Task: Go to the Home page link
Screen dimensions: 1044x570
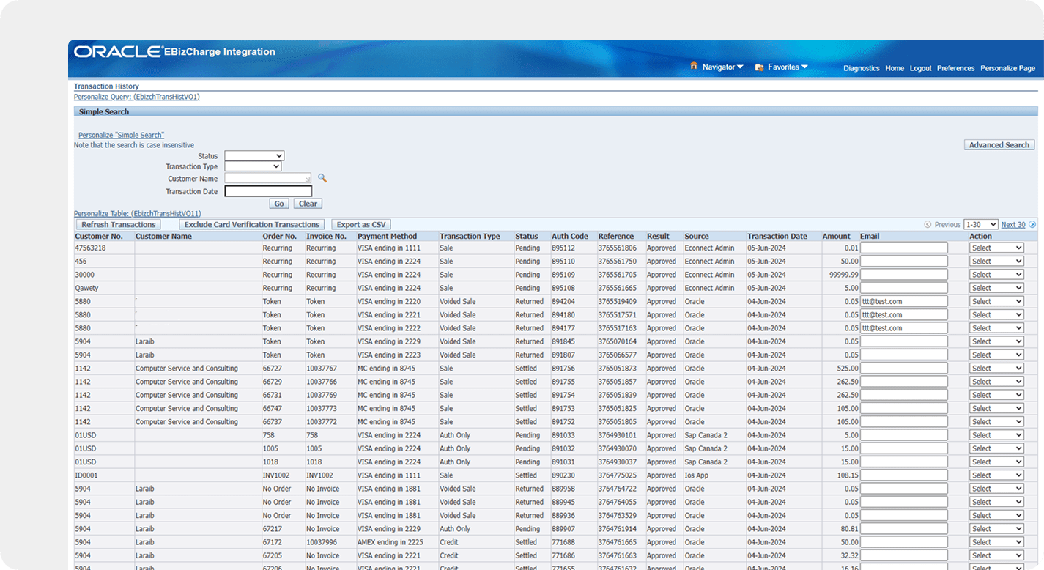Action: tap(895, 68)
